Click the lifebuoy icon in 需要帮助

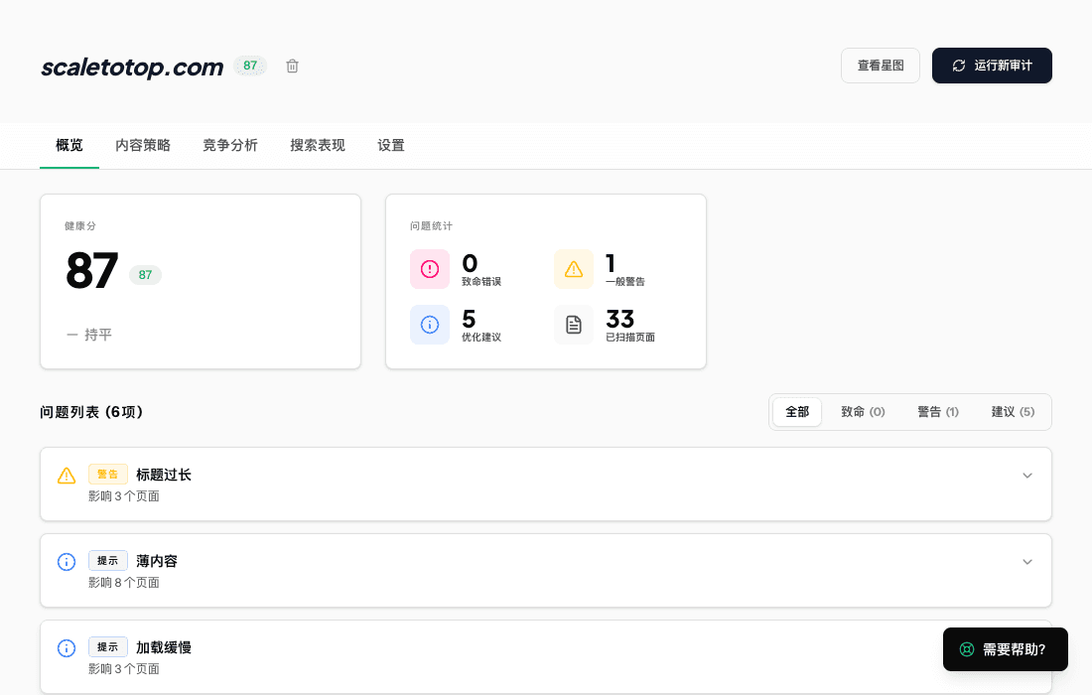967,649
